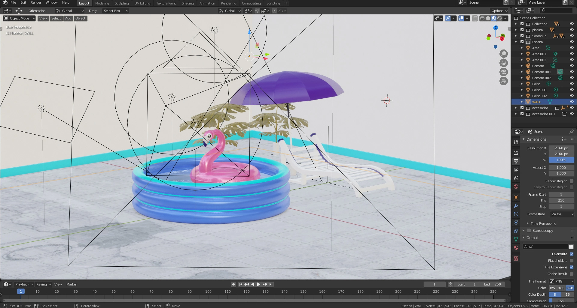
Task: Enable Render Region checkbox
Action: (x=572, y=181)
